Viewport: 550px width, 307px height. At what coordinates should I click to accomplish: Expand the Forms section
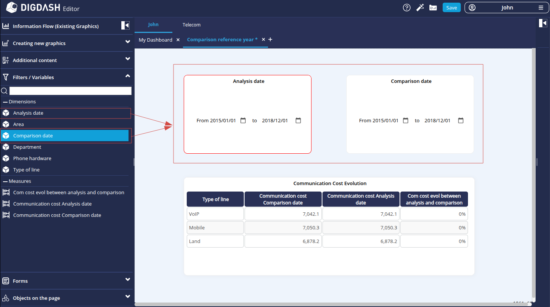pyautogui.click(x=128, y=280)
